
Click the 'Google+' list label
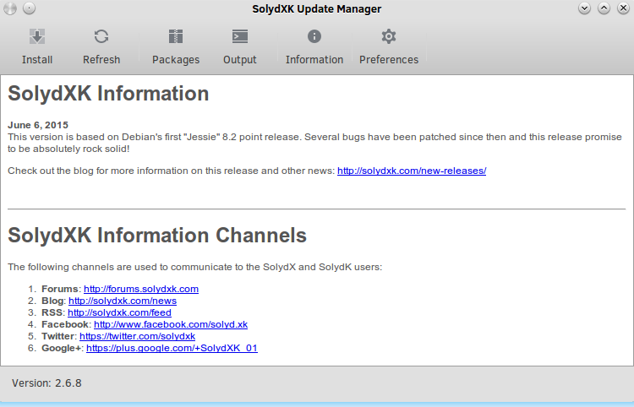coord(62,348)
